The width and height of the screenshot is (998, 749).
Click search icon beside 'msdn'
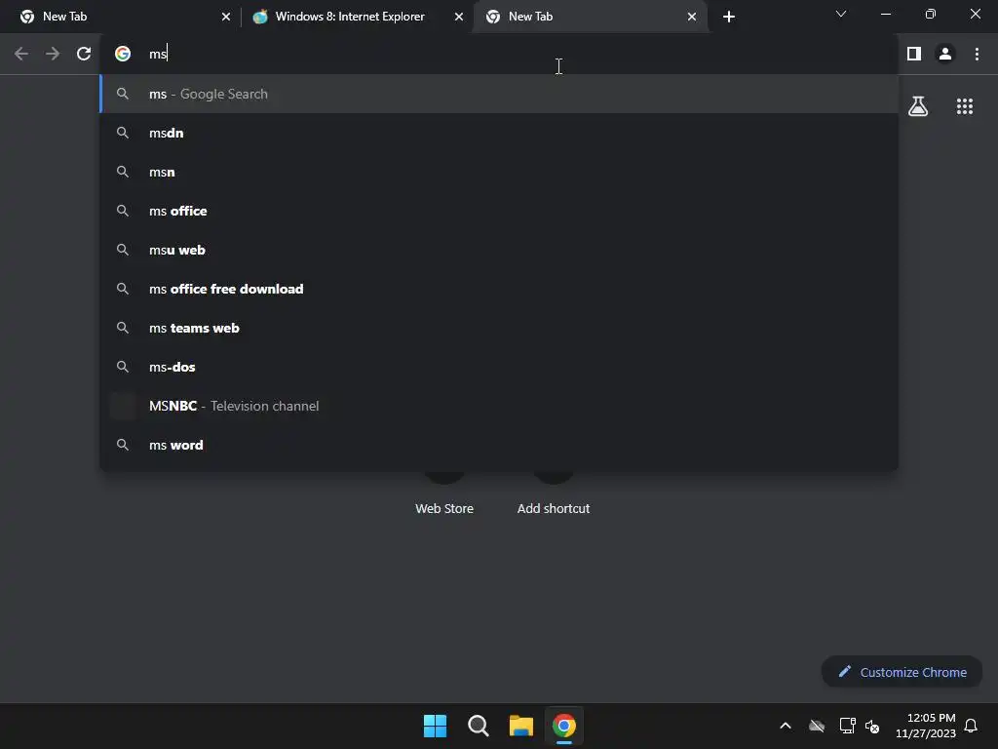coord(123,133)
